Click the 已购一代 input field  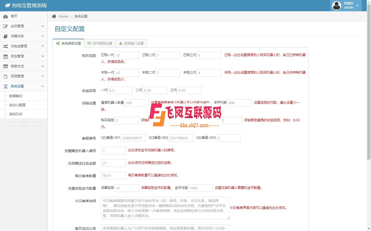point(127,55)
